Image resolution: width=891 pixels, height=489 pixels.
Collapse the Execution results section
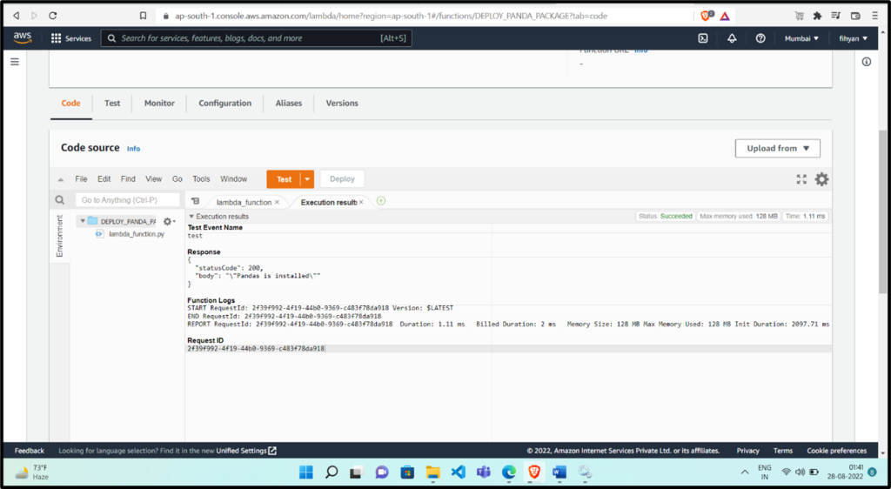click(191, 217)
